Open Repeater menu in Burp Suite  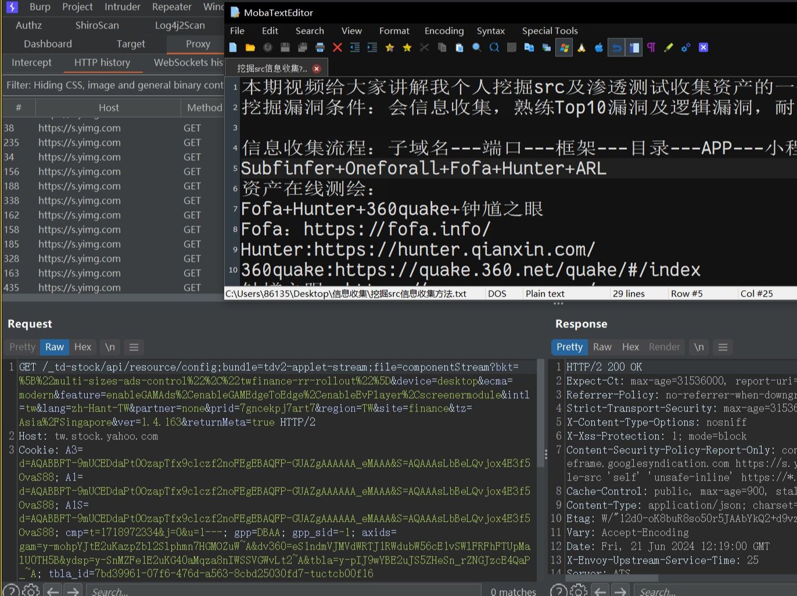click(172, 7)
